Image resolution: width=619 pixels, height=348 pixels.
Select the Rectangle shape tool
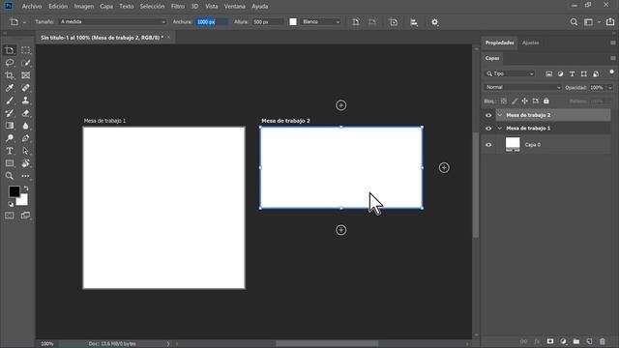pos(10,163)
